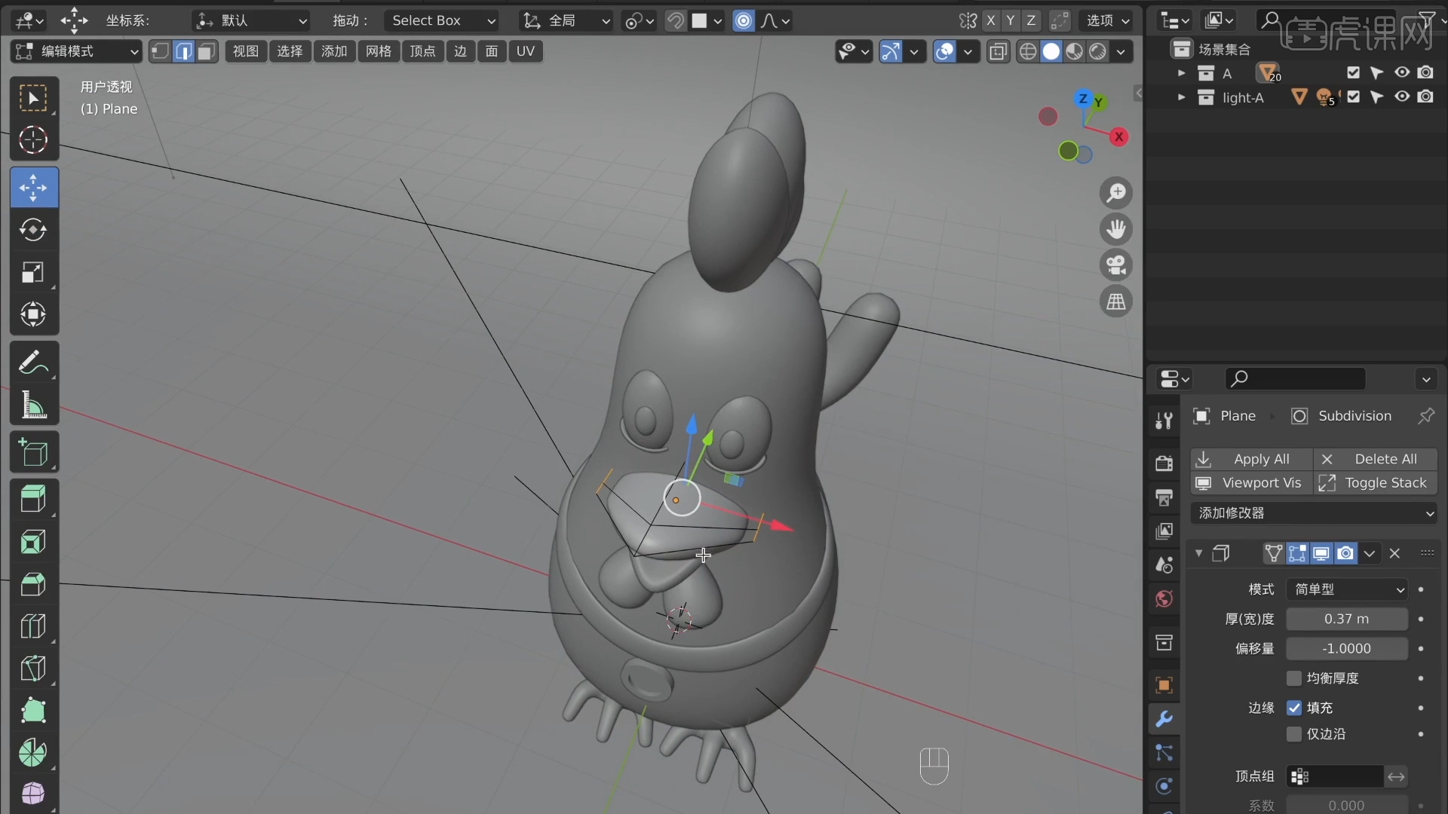Open the UV menu

pyautogui.click(x=525, y=51)
